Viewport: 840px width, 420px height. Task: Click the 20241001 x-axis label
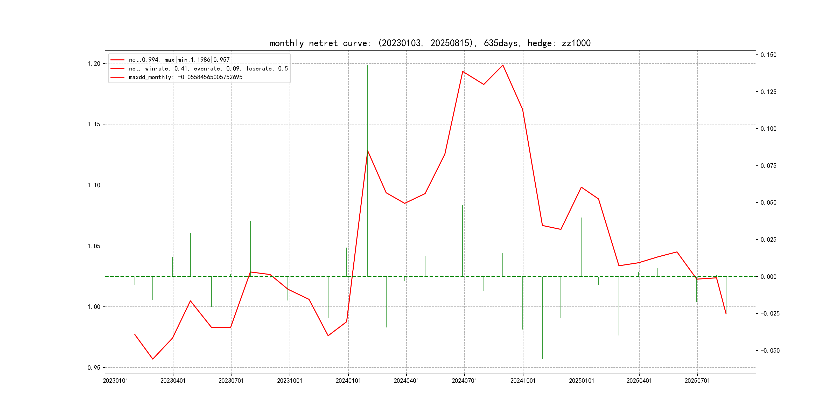point(523,381)
